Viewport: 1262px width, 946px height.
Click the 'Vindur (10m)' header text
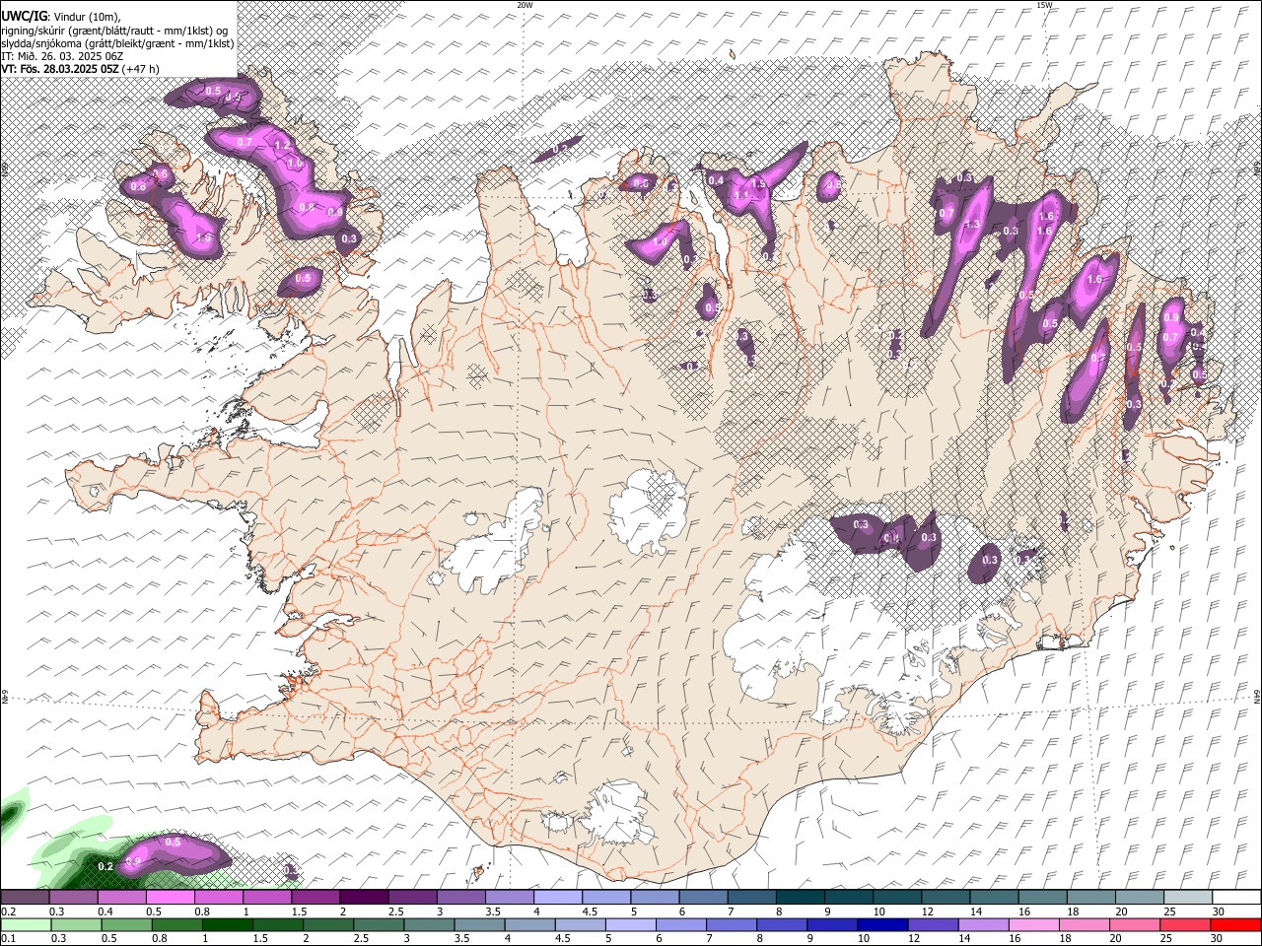tap(87, 16)
